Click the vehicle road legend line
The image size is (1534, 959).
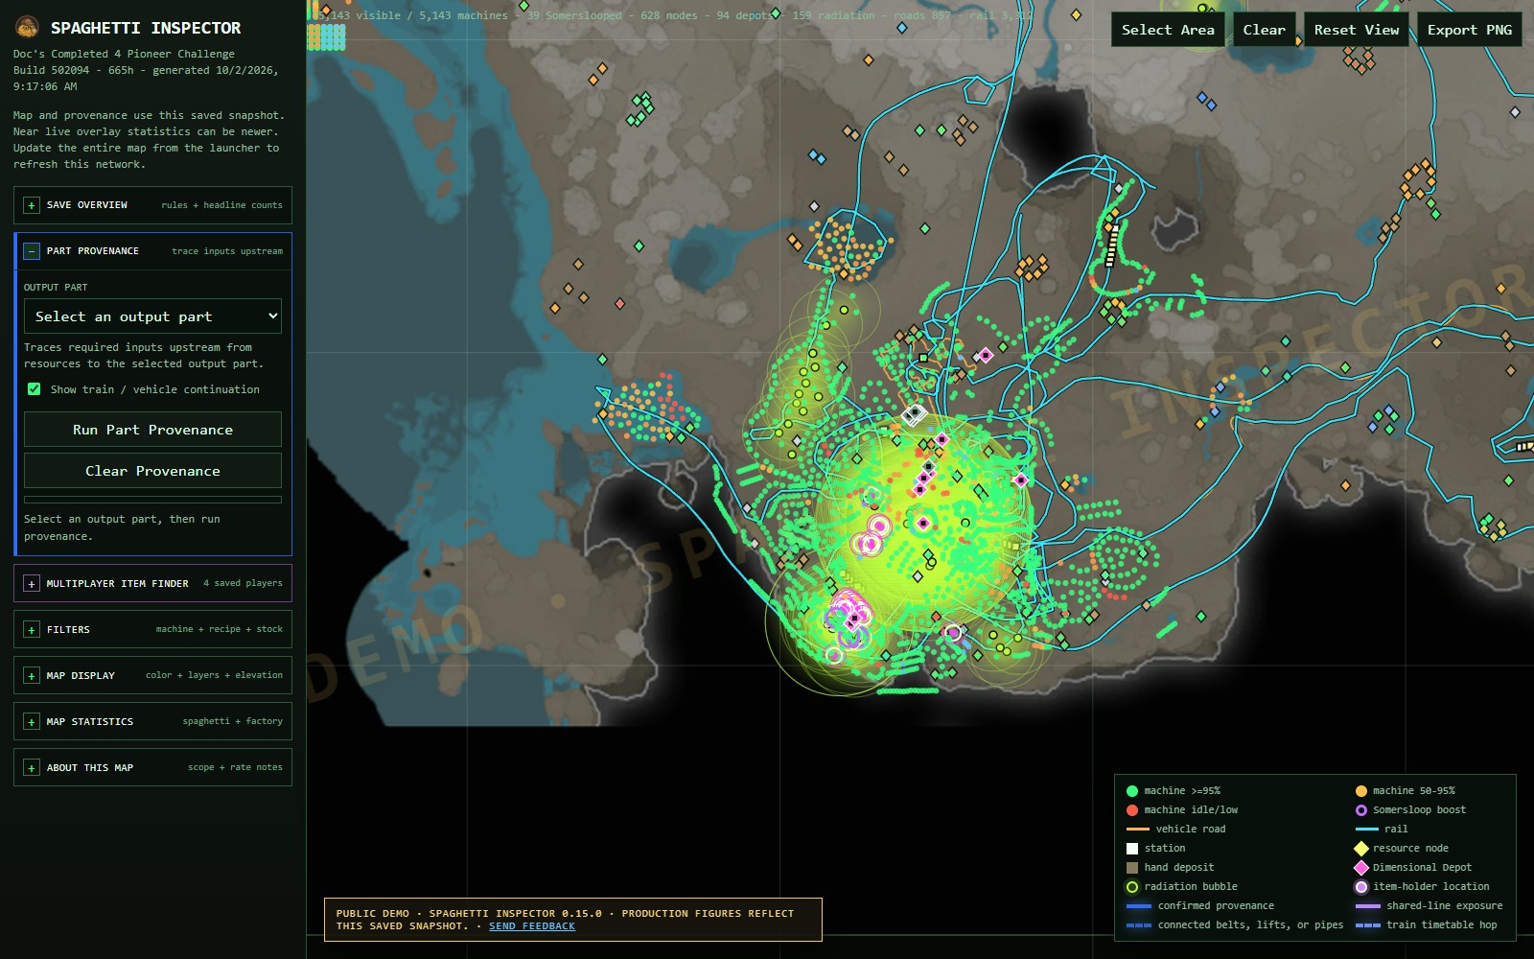[1138, 830]
